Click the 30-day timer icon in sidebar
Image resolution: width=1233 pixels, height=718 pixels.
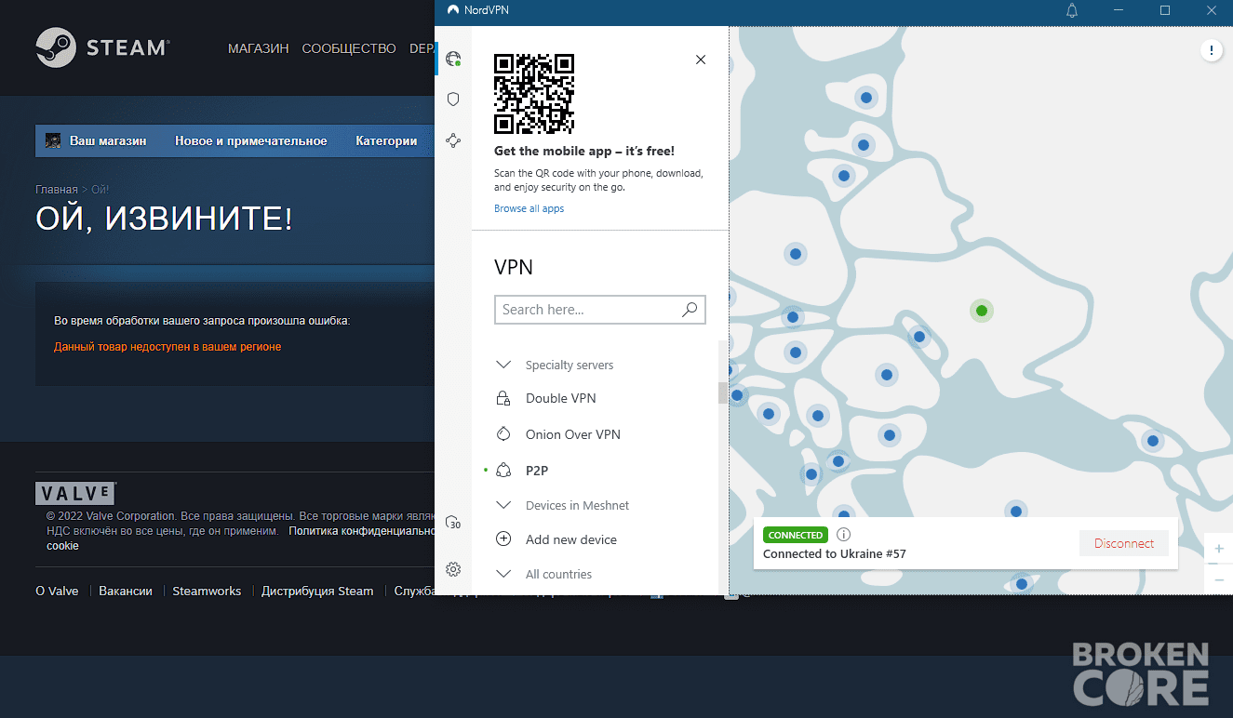(453, 523)
